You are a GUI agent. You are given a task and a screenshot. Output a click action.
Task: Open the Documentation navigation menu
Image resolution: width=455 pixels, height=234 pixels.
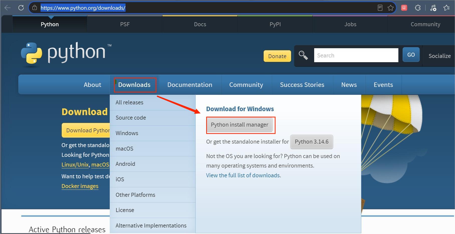tap(190, 85)
